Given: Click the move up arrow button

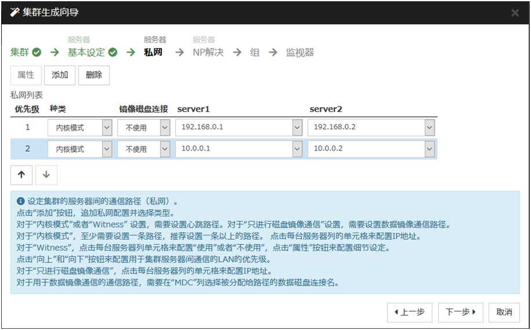Looking at the screenshot, I should (x=21, y=175).
